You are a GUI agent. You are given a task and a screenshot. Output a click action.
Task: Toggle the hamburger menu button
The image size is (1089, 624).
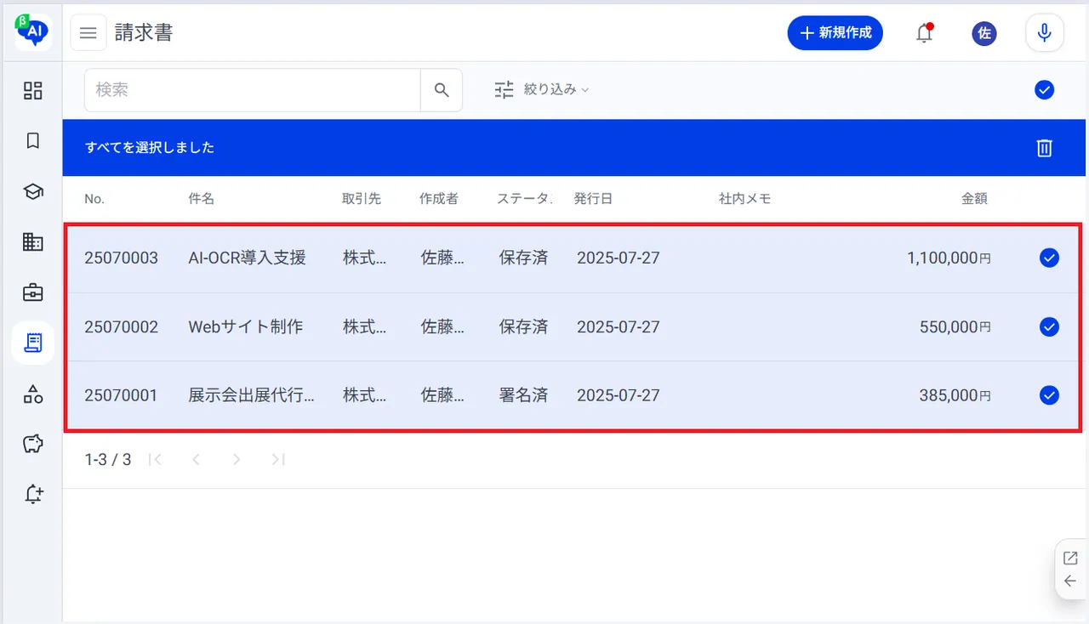pyautogui.click(x=88, y=33)
